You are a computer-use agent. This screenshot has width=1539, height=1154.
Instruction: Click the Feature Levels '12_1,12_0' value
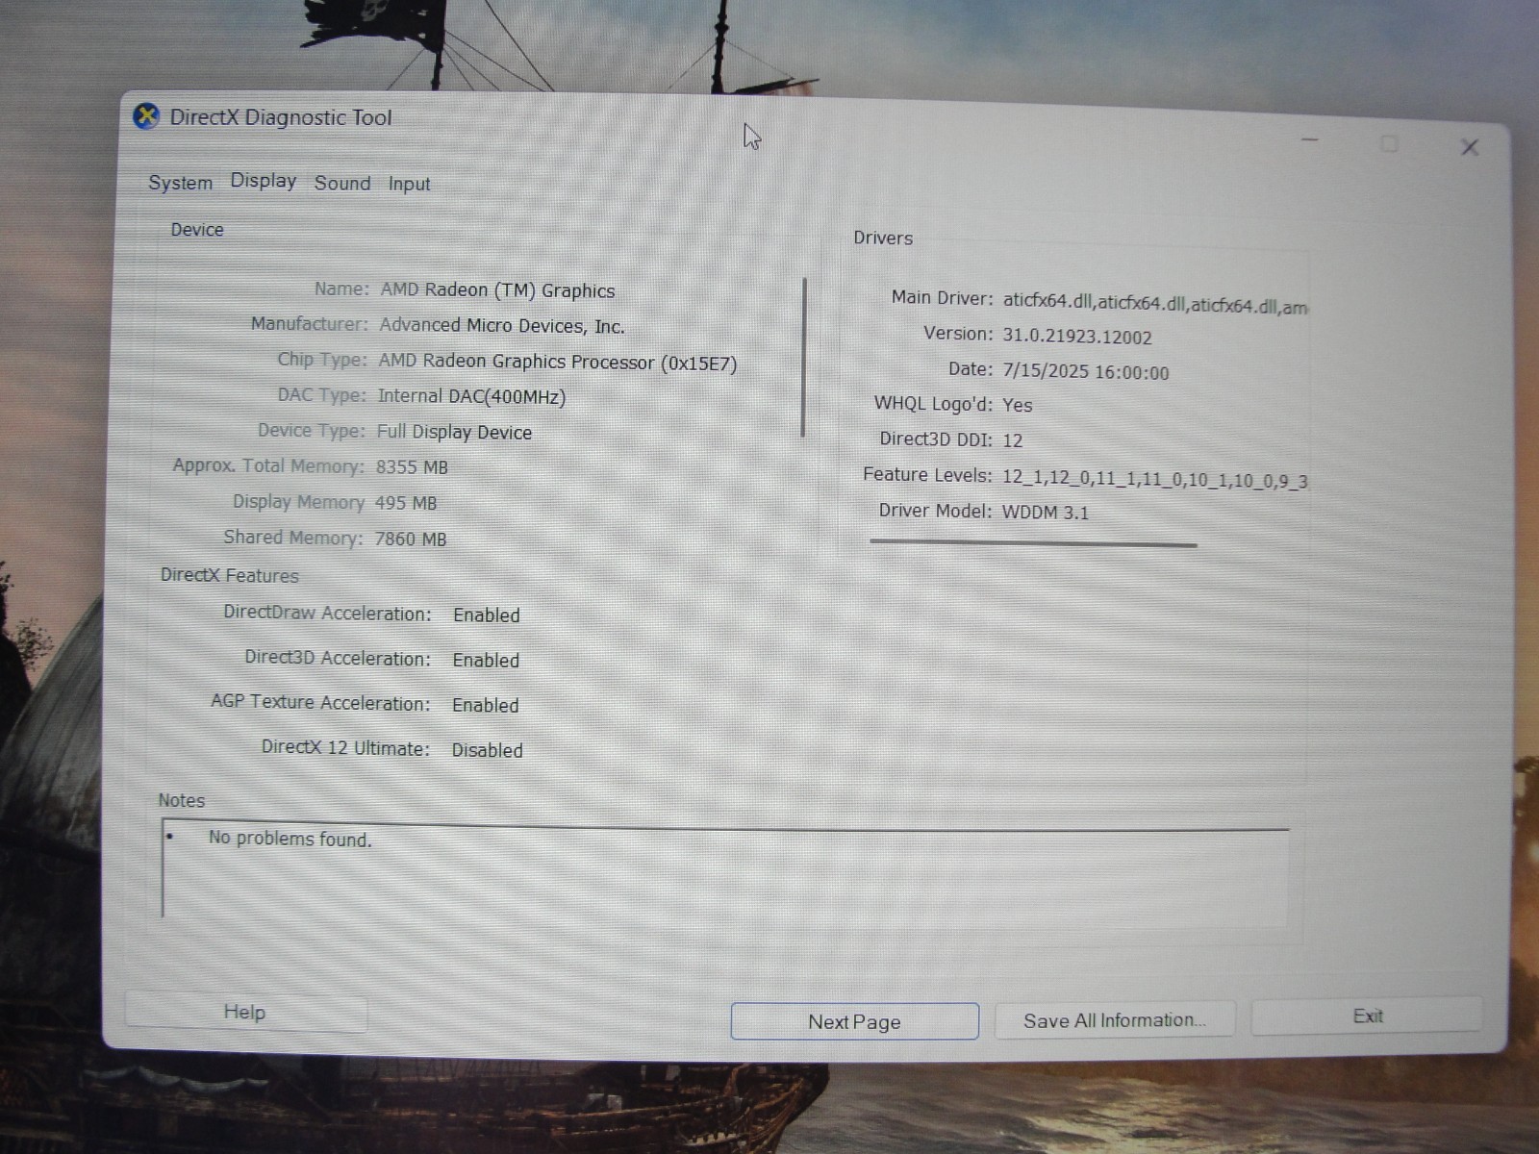(1154, 479)
